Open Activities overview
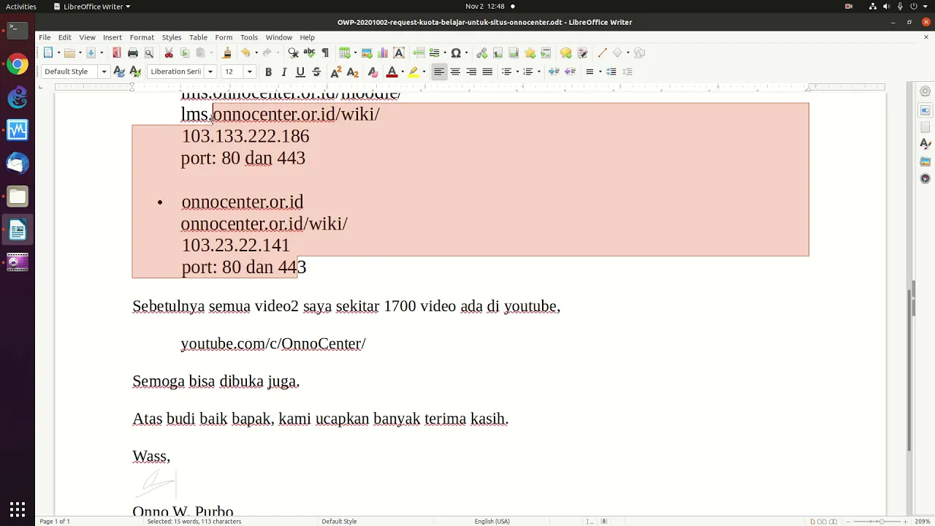The image size is (935, 526). 20,6
